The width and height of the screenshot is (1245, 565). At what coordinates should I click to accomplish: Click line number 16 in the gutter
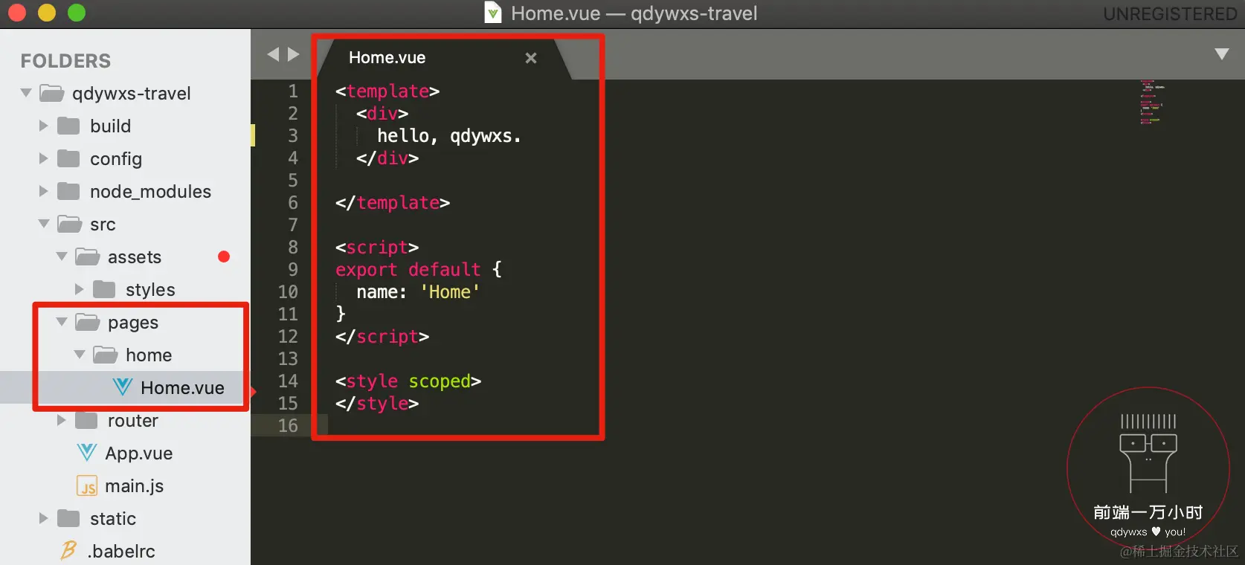pyautogui.click(x=288, y=425)
